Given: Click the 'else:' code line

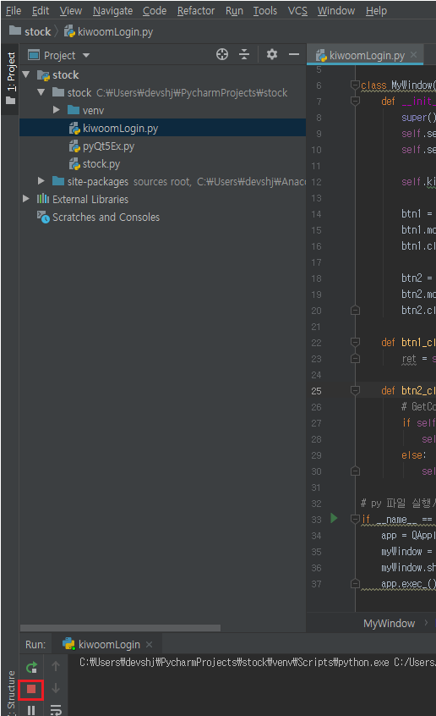Looking at the screenshot, I should [x=414, y=454].
